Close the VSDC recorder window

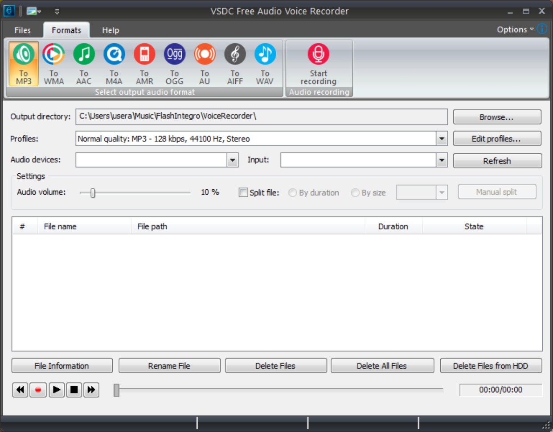point(542,11)
